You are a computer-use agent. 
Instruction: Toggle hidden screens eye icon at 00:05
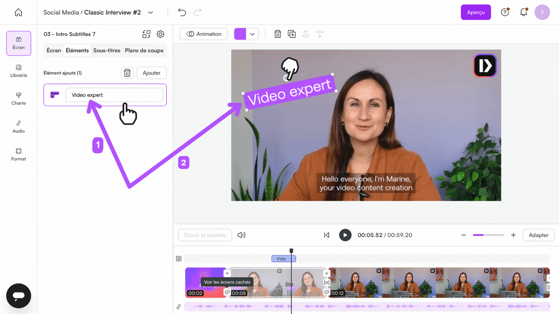(227, 292)
